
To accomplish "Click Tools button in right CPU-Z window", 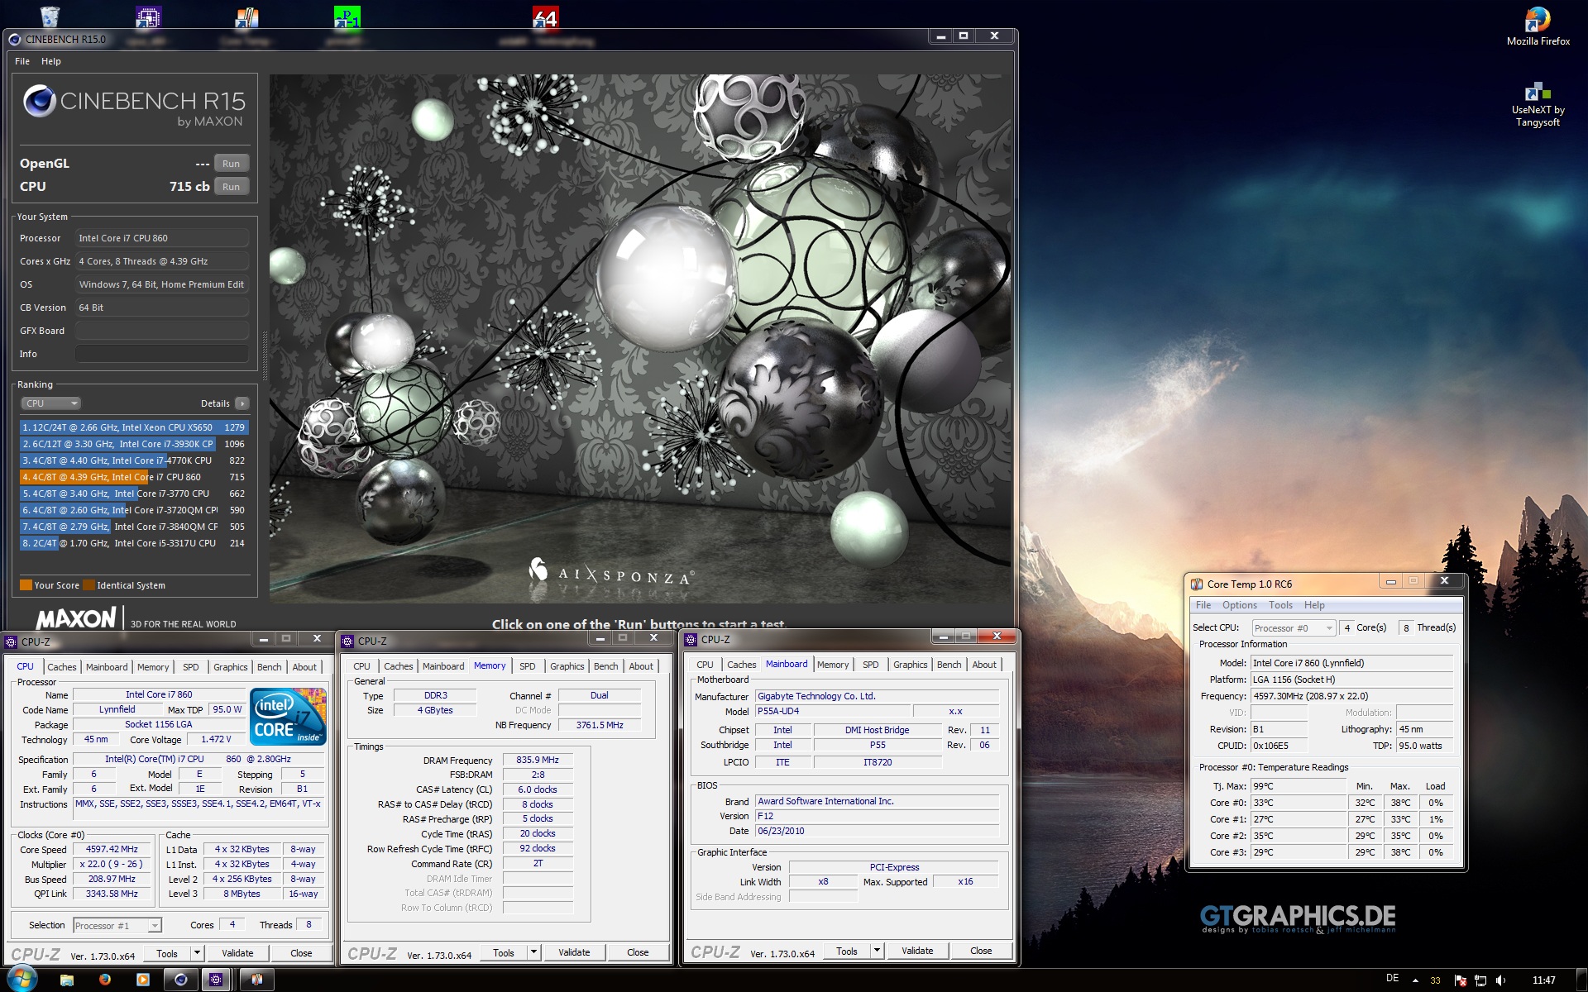I will coord(847,951).
